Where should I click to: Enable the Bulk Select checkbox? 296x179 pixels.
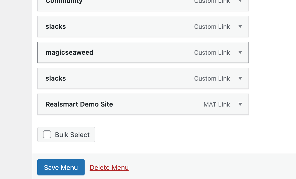(47, 135)
